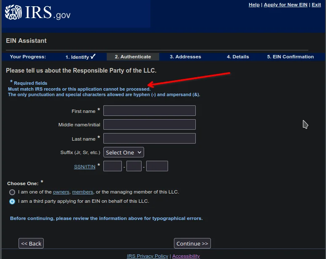Focus the First name input field
This screenshot has width=326, height=259.
pos(150,110)
